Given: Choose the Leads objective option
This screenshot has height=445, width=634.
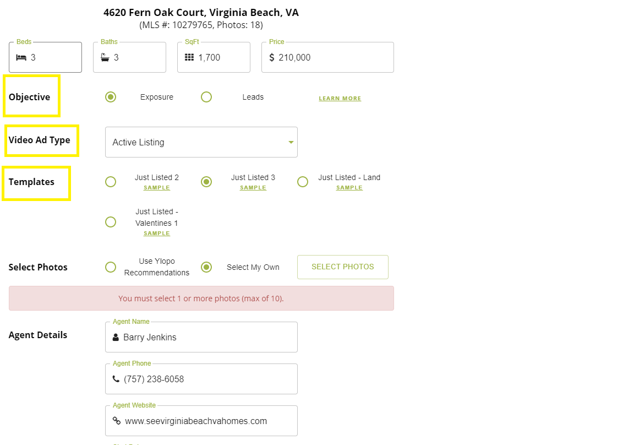Looking at the screenshot, I should click(206, 97).
